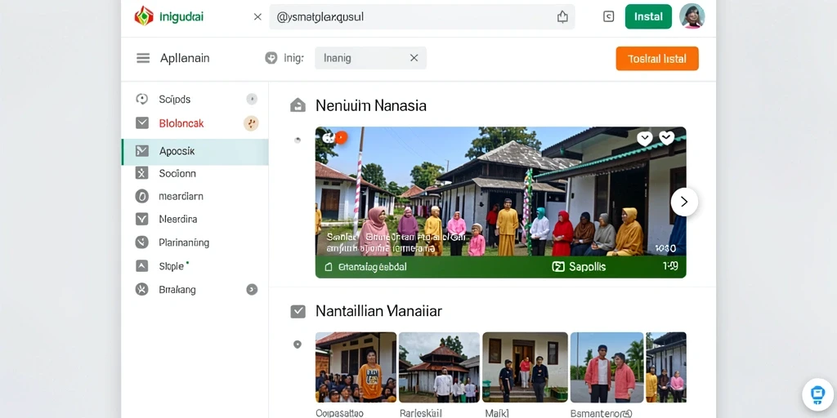Click the Nantaillian Vlanaiiar heading
837x418 pixels.
pyautogui.click(x=378, y=311)
